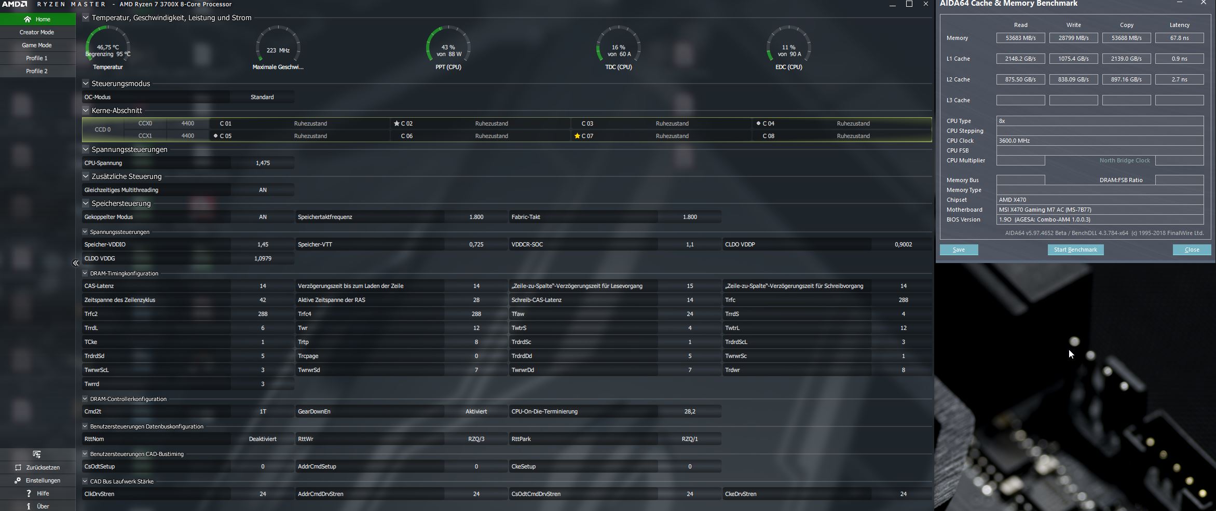
Task: Click the Maximale Geschwindigkeit gauge
Action: coord(278,48)
